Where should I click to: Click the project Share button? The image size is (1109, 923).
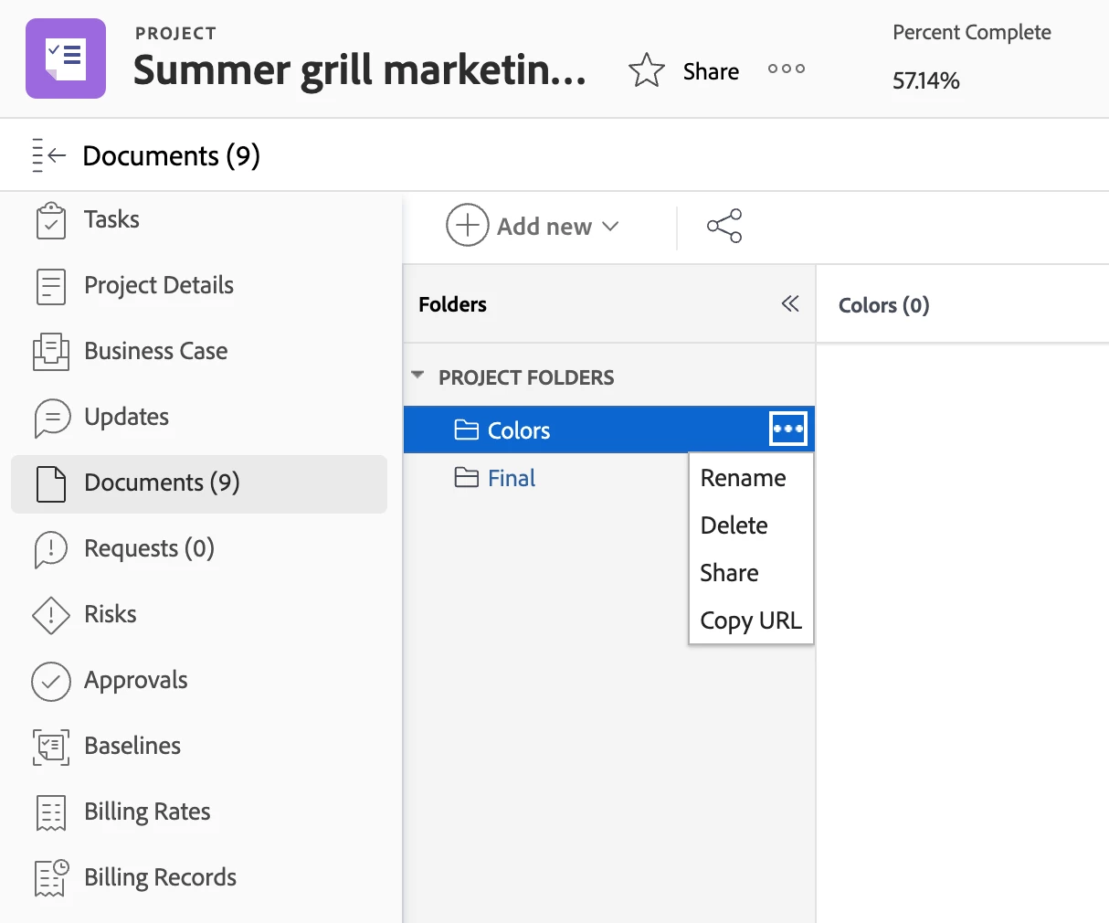(x=711, y=71)
